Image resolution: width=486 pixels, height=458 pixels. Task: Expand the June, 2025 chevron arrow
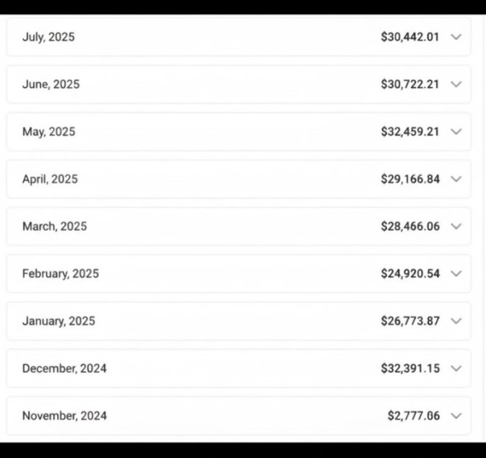[x=456, y=84]
